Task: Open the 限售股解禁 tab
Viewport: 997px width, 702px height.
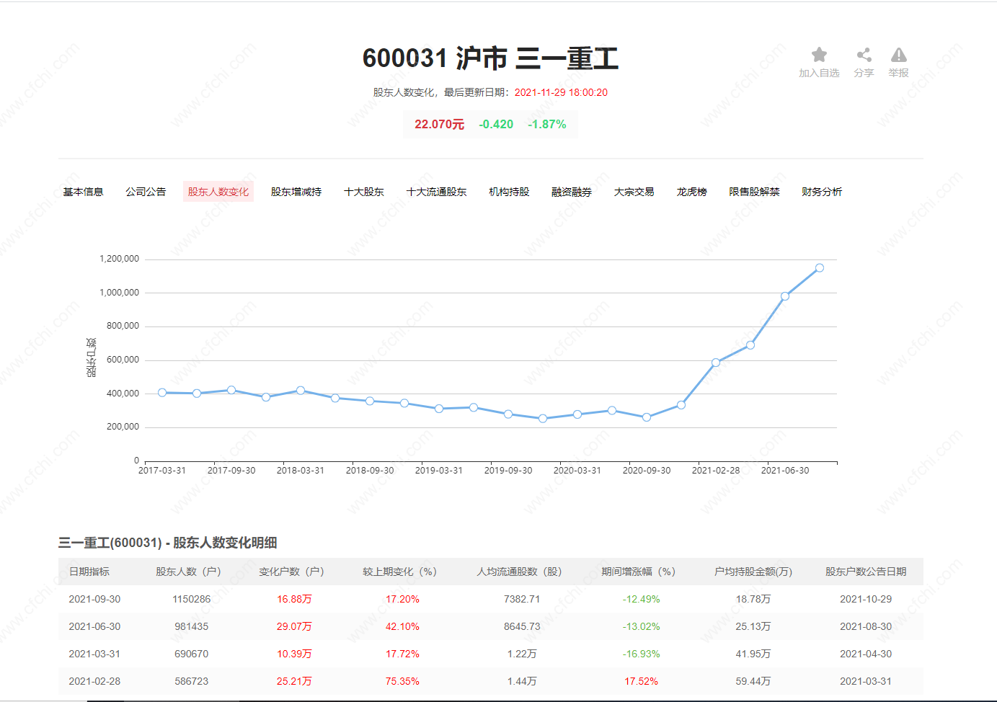Action: point(754,192)
